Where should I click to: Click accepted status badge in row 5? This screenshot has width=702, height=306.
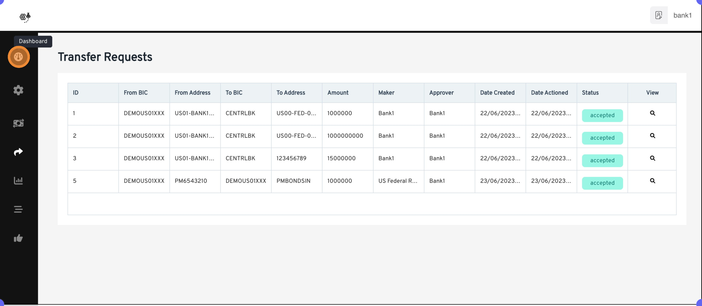pos(602,183)
